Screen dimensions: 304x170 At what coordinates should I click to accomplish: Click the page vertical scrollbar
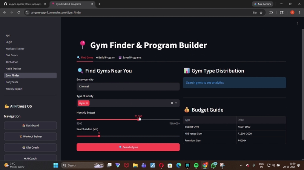[303, 84]
